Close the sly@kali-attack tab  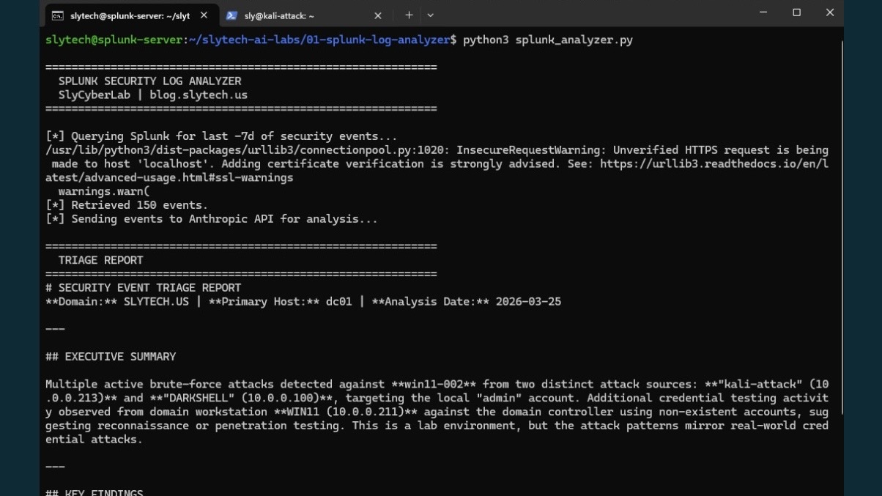point(378,15)
